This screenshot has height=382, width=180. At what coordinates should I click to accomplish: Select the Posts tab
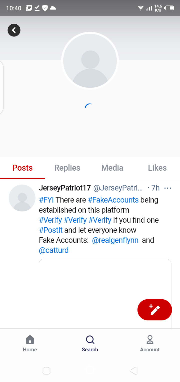(x=22, y=168)
